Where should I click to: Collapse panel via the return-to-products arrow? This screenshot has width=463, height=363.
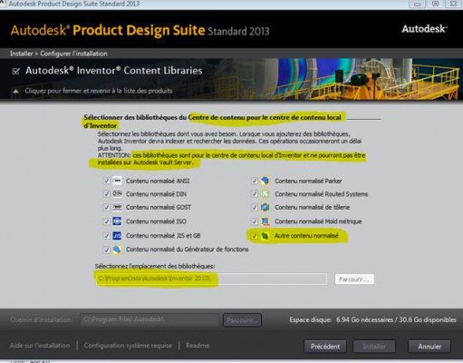[x=16, y=91]
